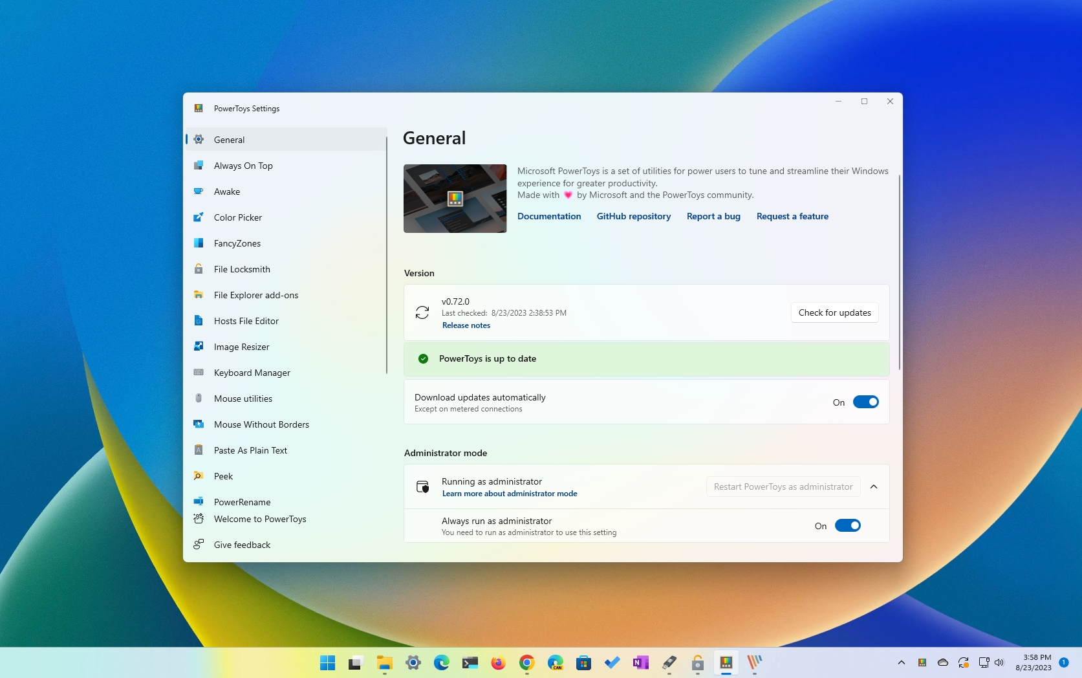The image size is (1082, 678).
Task: Click the version refresh sync icon
Action: (422, 313)
